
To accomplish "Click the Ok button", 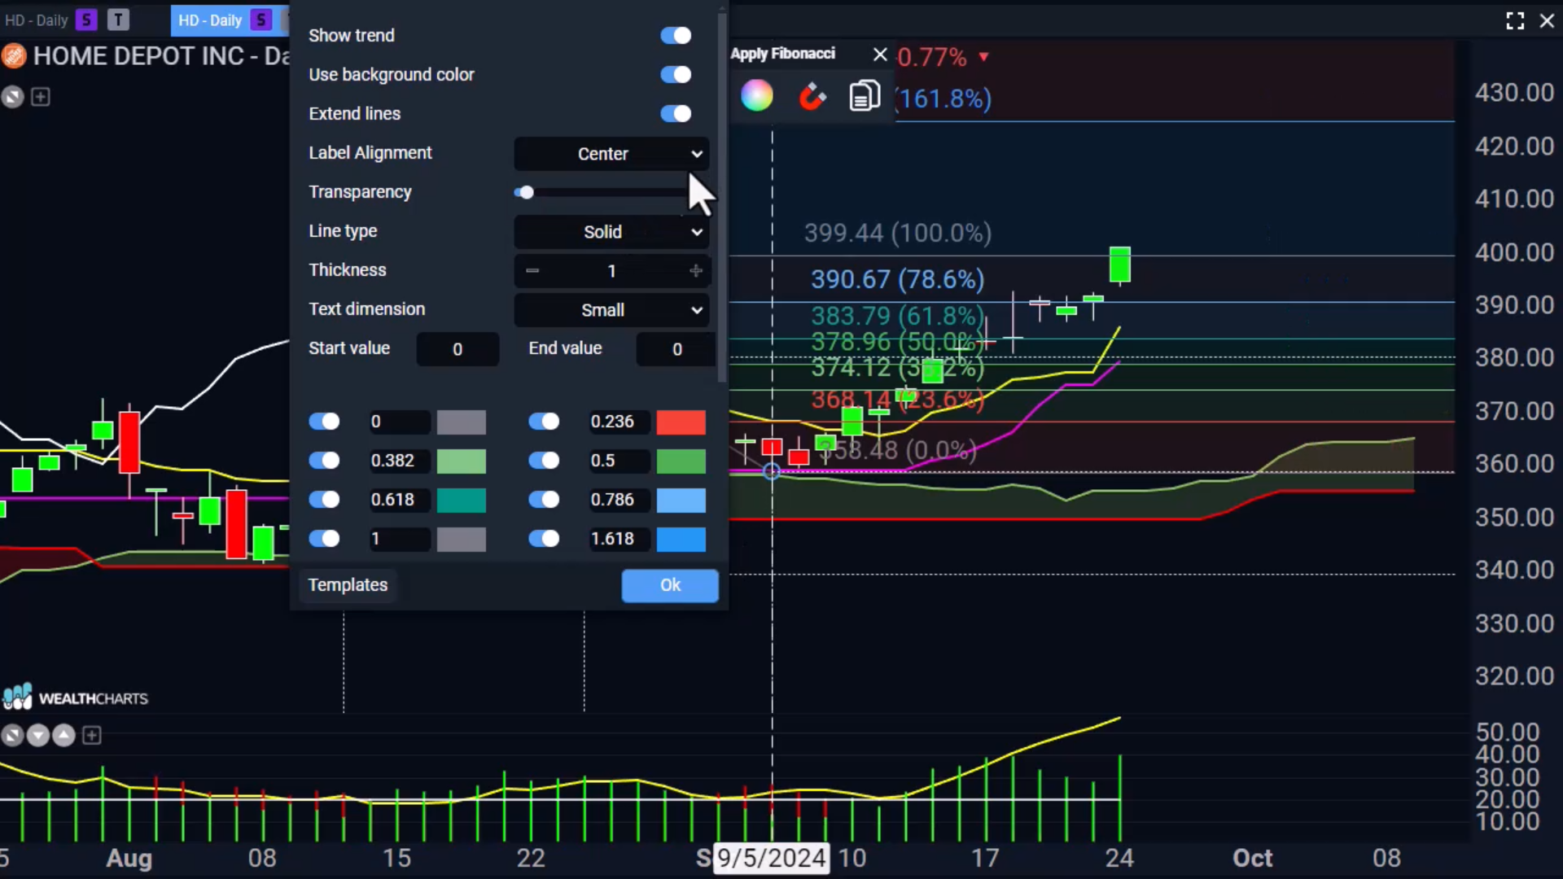I will click(670, 585).
